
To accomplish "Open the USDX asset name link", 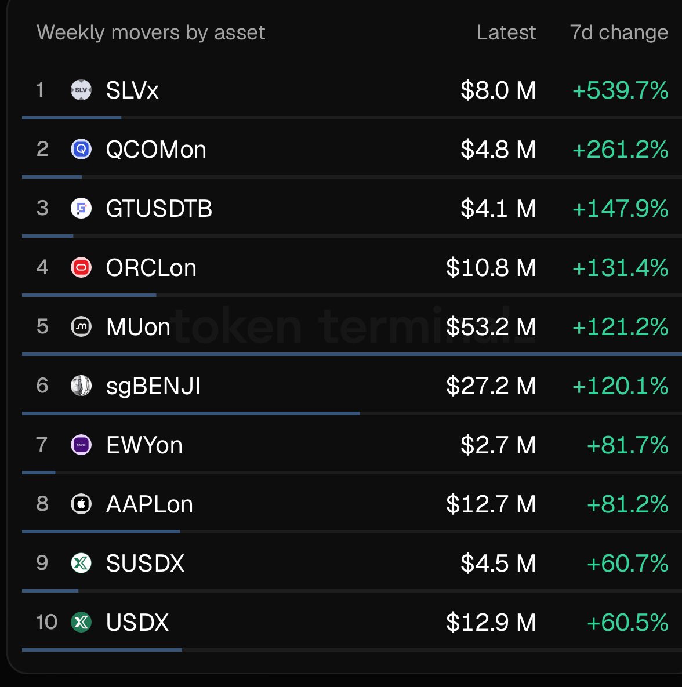I will (137, 623).
